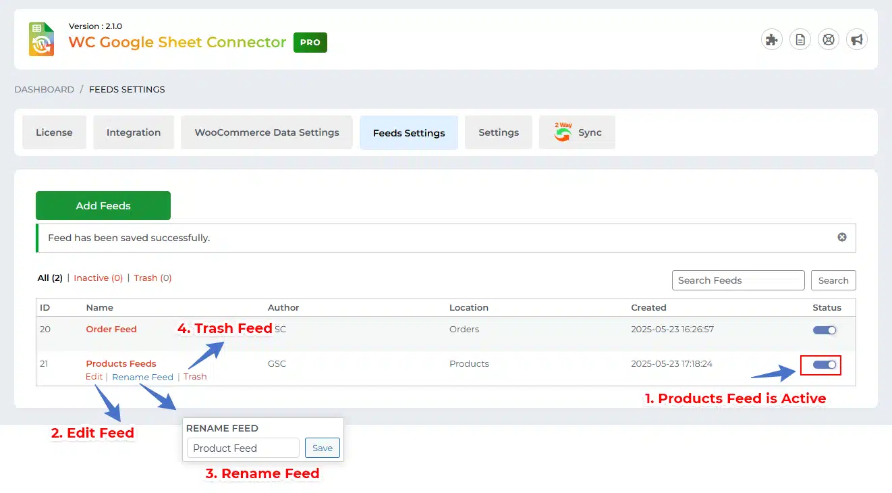Click into the Search Feeds field

(737, 280)
